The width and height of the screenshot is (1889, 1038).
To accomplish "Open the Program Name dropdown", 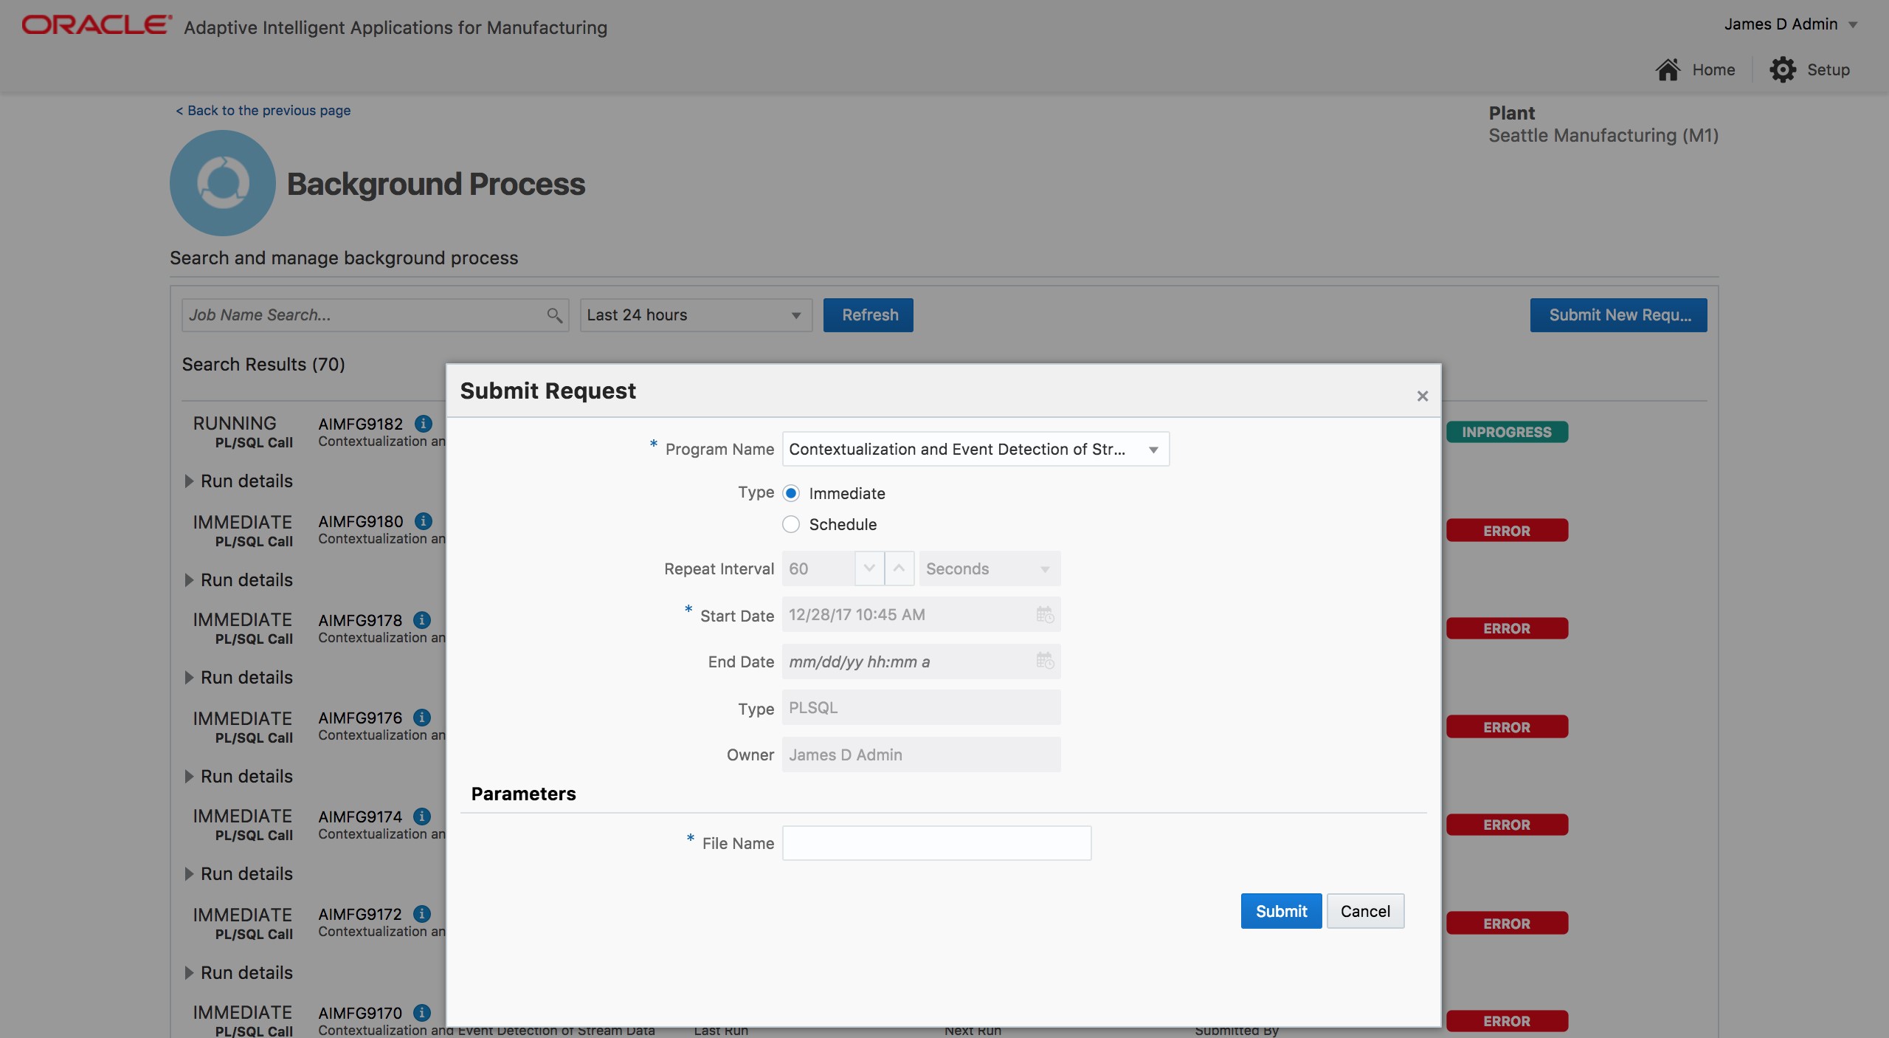I will [1152, 449].
